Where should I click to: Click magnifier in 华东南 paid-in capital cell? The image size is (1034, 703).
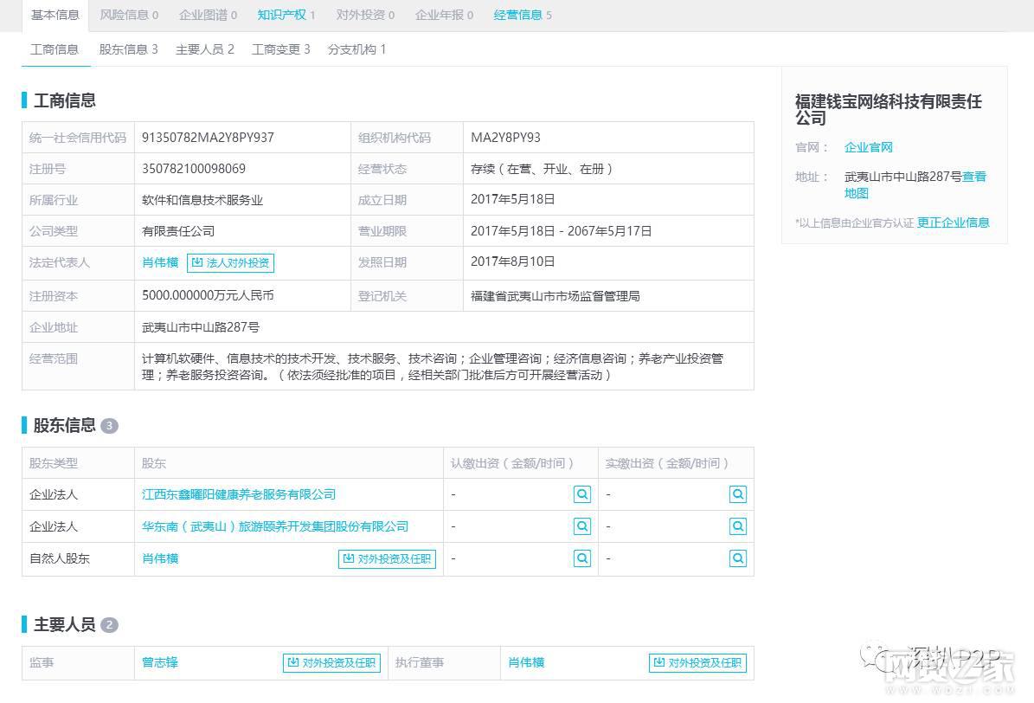pyautogui.click(x=737, y=526)
